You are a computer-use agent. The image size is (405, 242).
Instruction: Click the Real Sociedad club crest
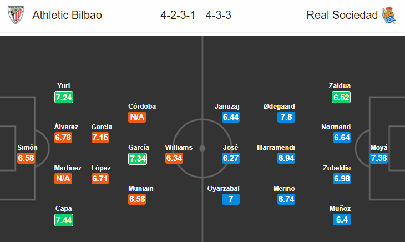pos(389,15)
